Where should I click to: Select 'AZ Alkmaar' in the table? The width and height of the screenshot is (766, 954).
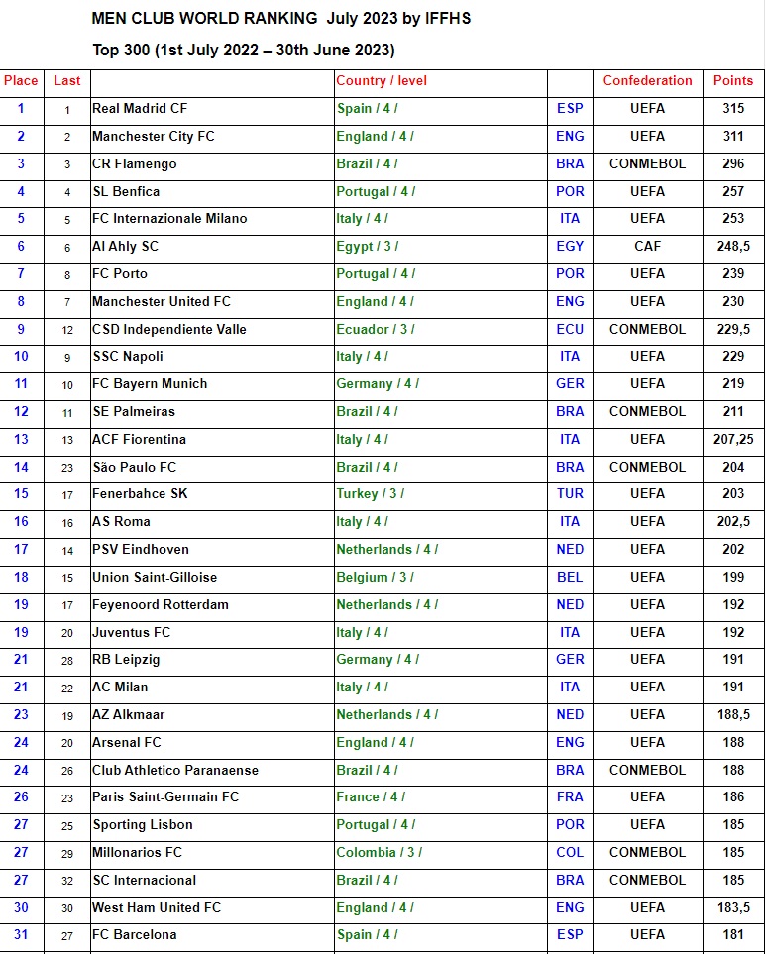click(129, 714)
